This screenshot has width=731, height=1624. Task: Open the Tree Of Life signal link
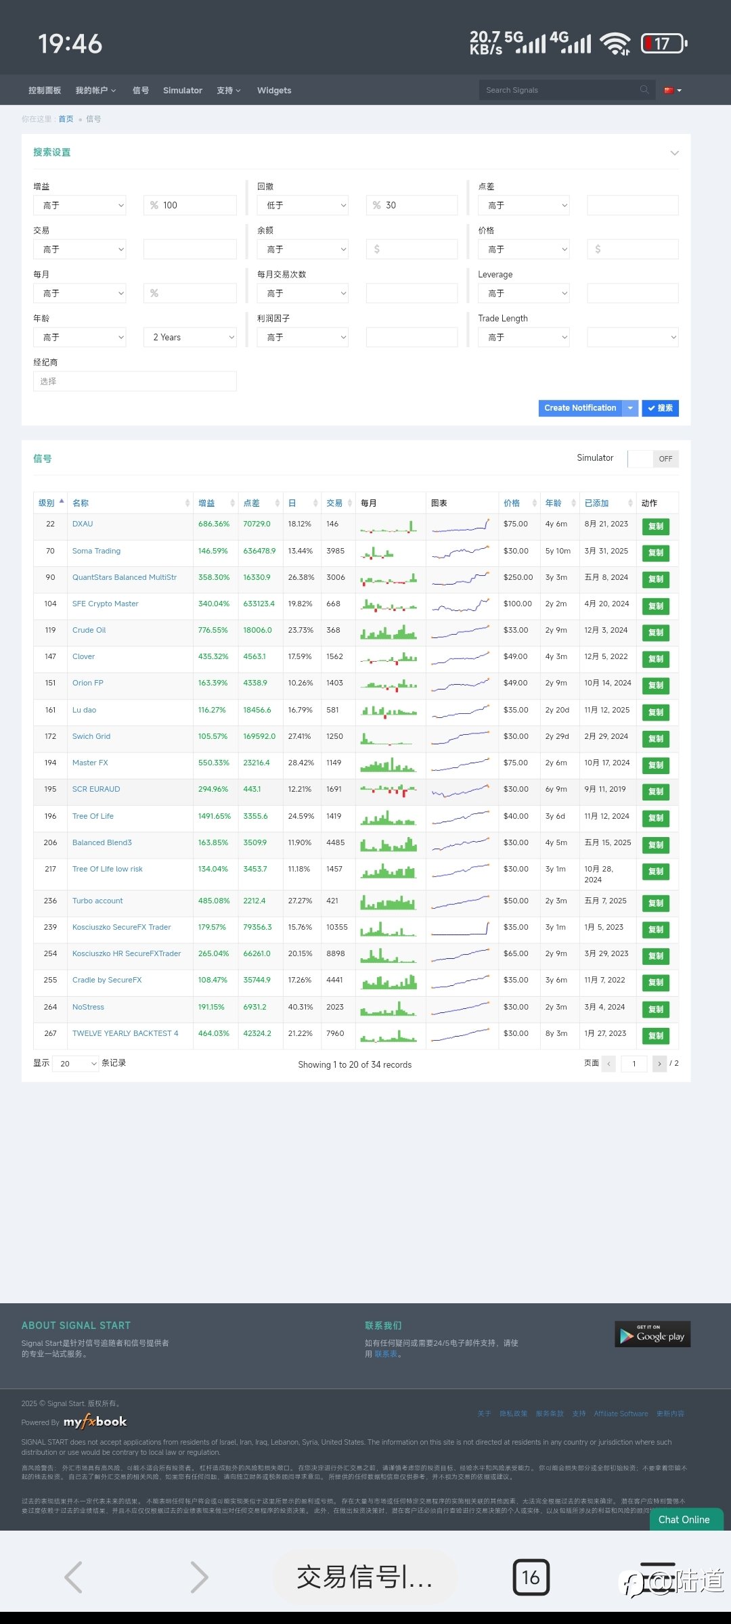93,816
